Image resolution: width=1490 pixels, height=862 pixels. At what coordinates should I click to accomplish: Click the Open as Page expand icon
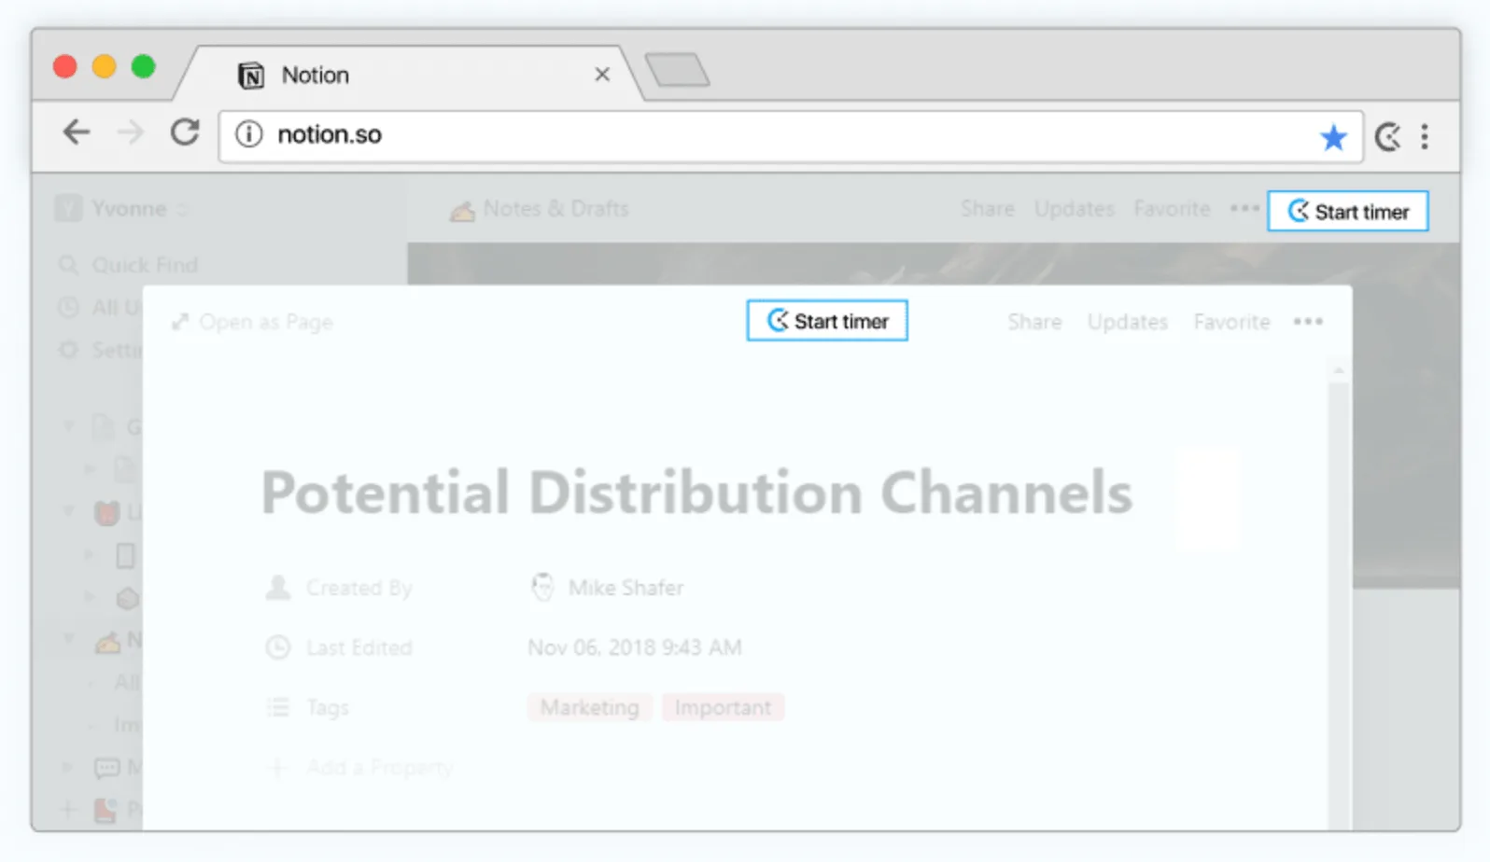click(x=180, y=322)
